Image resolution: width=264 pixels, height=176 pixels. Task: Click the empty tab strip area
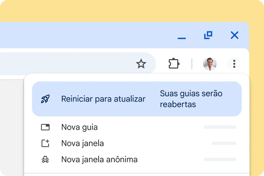point(85,35)
